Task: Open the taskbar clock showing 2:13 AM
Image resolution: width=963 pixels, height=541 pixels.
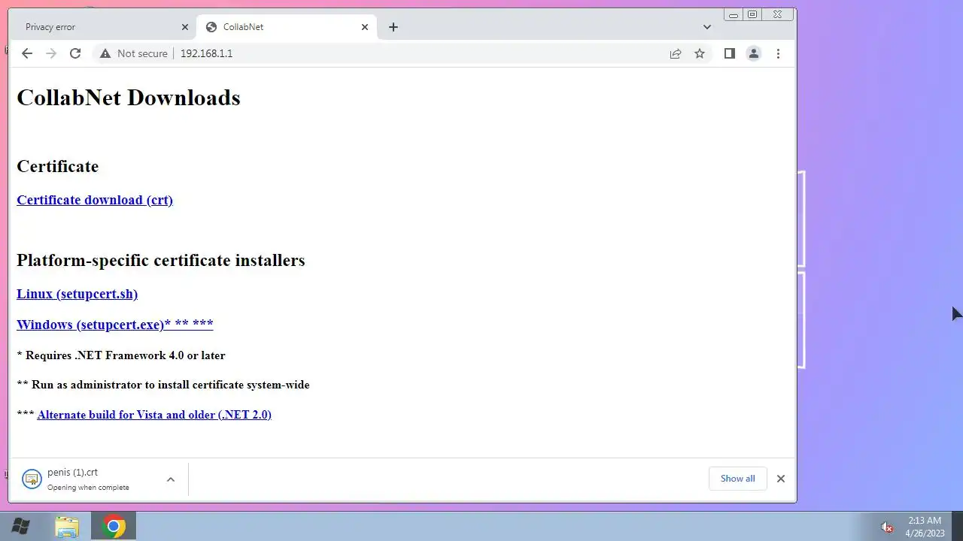Action: tap(925, 527)
